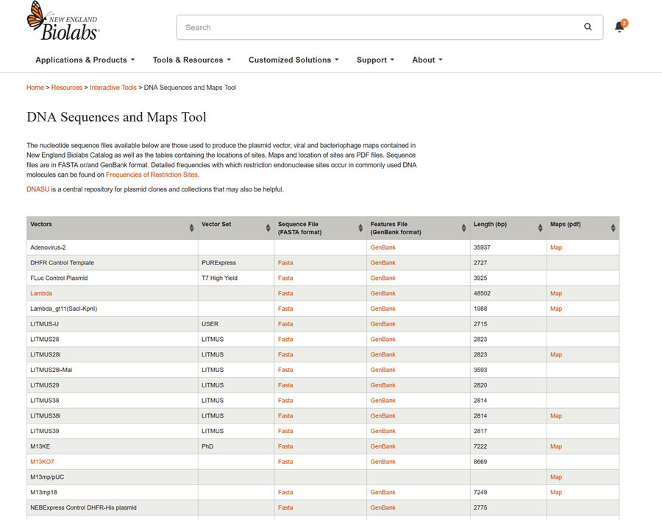Sort by Sequence File column arrows
Image resolution: width=662 pixels, height=520 pixels.
(360, 228)
